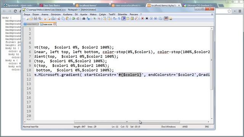
Task: Open the Dosya menu
Action: tap(27, 14)
